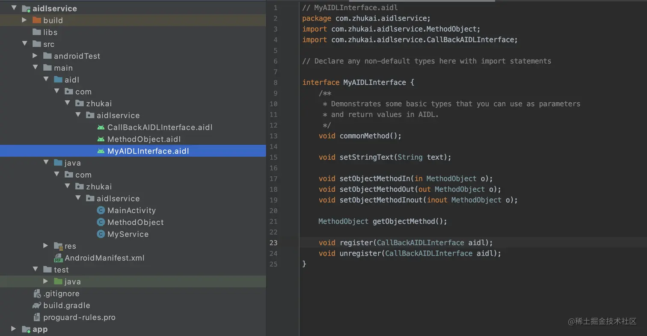This screenshot has width=647, height=336.
Task: Open MainActivity class in the tree
Action: click(133, 210)
